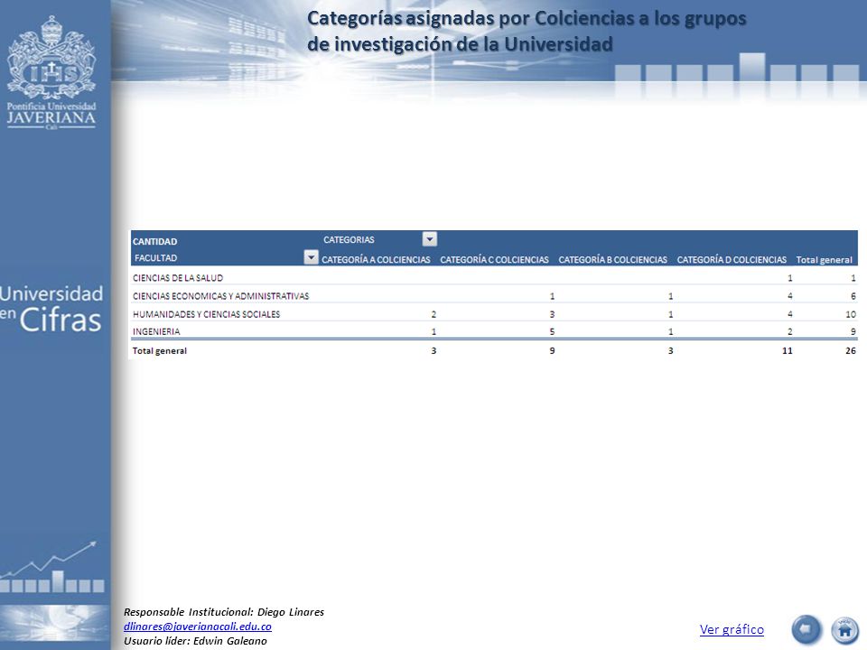867x650 pixels.
Task: Click the CANTIDAD header cell
Action: click(x=154, y=242)
